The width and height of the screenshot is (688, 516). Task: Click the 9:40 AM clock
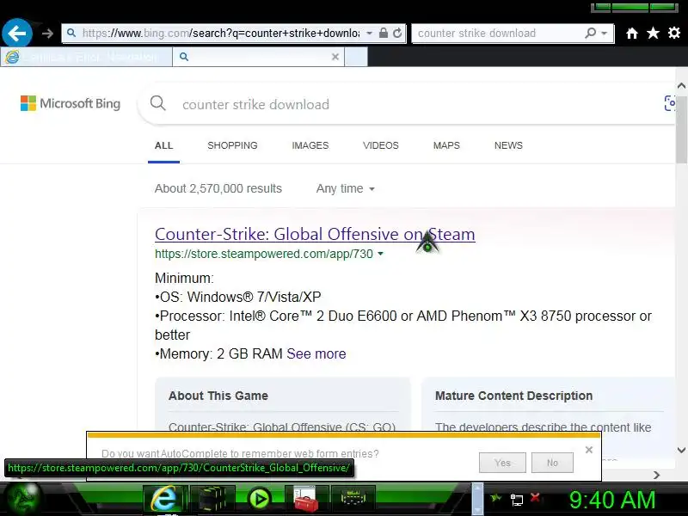pos(612,500)
